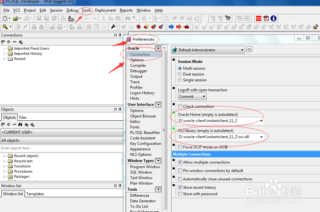Select the Dual session radio button
The height and width of the screenshot is (212, 320).
(x=180, y=74)
